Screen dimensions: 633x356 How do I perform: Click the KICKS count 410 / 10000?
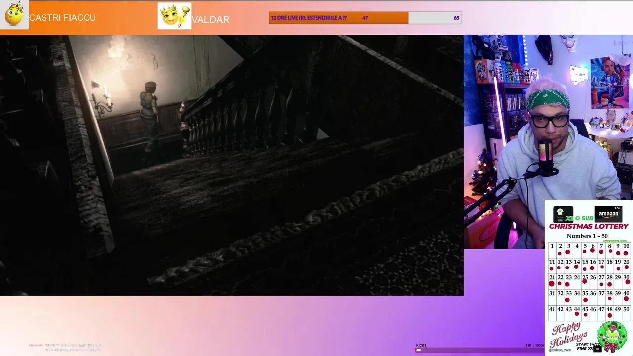(535, 345)
